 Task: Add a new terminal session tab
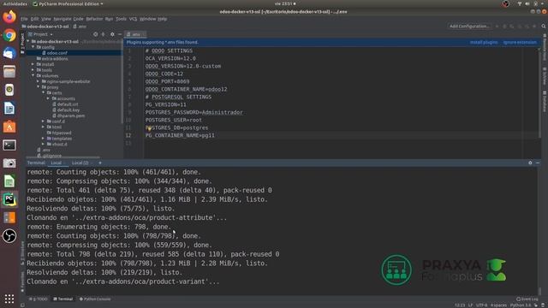tap(100, 163)
